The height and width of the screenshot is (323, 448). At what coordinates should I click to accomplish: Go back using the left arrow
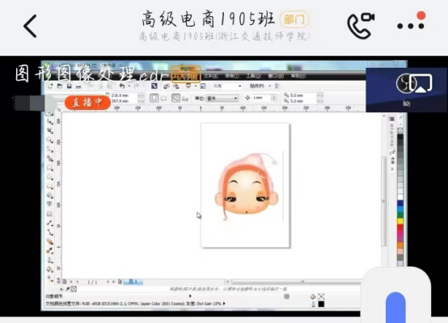click(x=30, y=26)
